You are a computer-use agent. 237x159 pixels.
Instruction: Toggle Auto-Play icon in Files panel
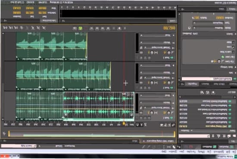[202, 92]
